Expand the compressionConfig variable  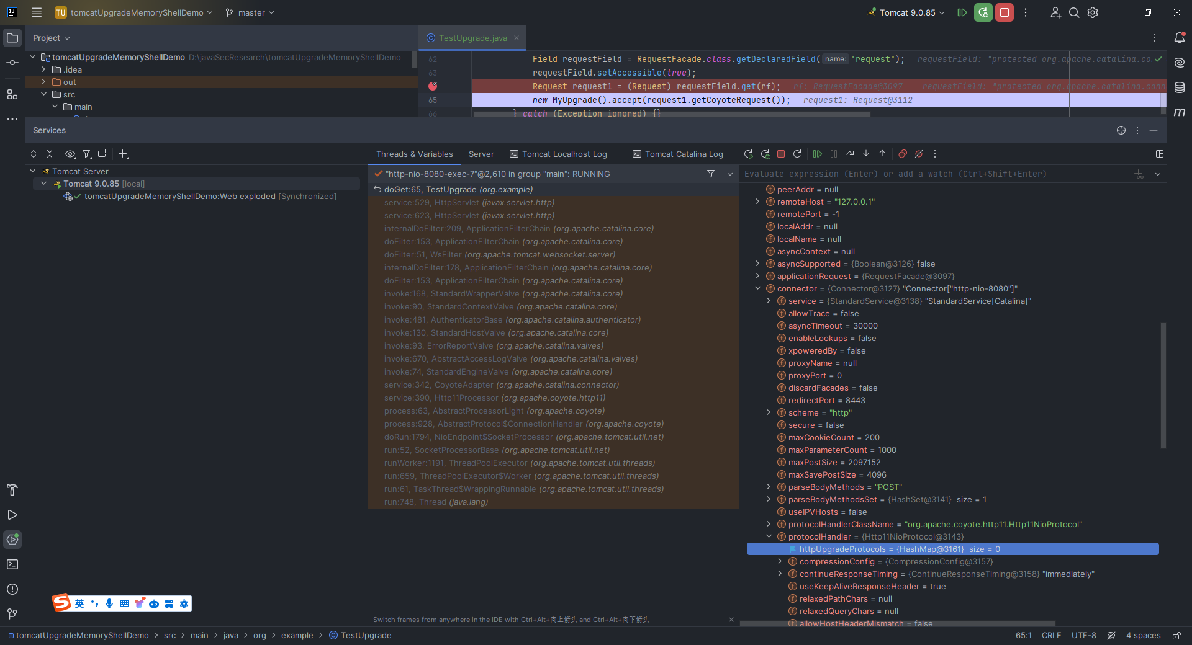pos(780,561)
